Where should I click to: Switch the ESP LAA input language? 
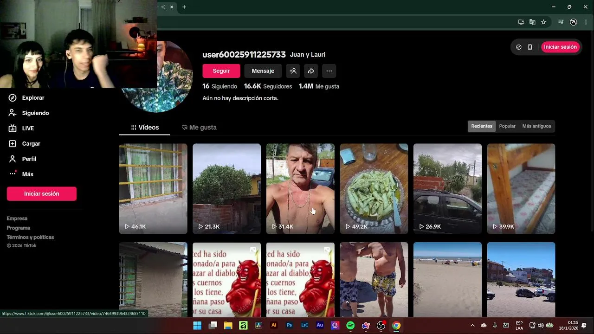[519, 326]
